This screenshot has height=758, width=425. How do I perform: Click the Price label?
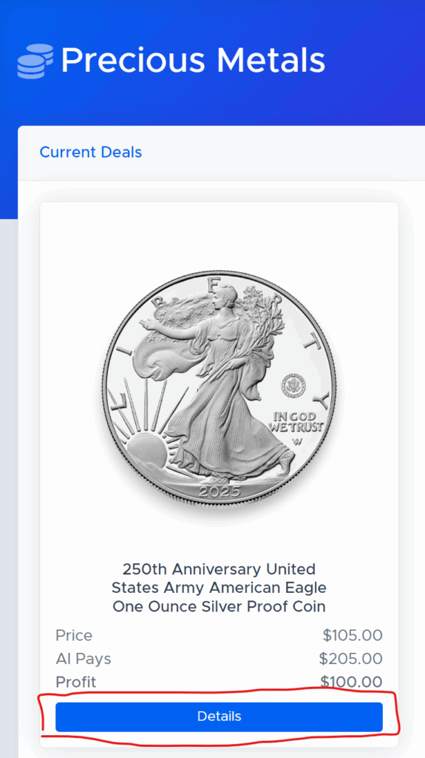tap(74, 635)
